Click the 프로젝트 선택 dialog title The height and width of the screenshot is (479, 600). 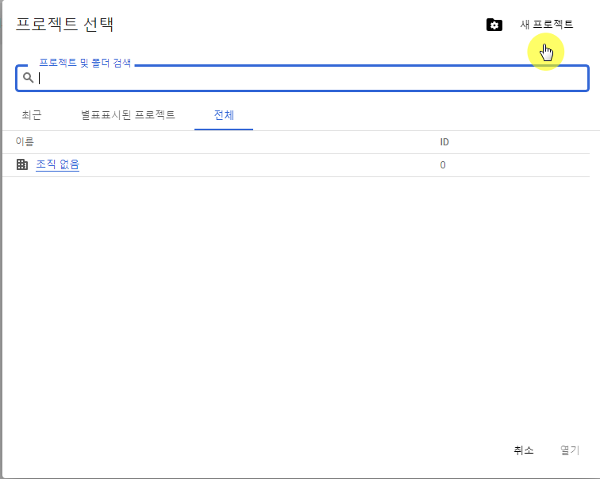coord(64,24)
